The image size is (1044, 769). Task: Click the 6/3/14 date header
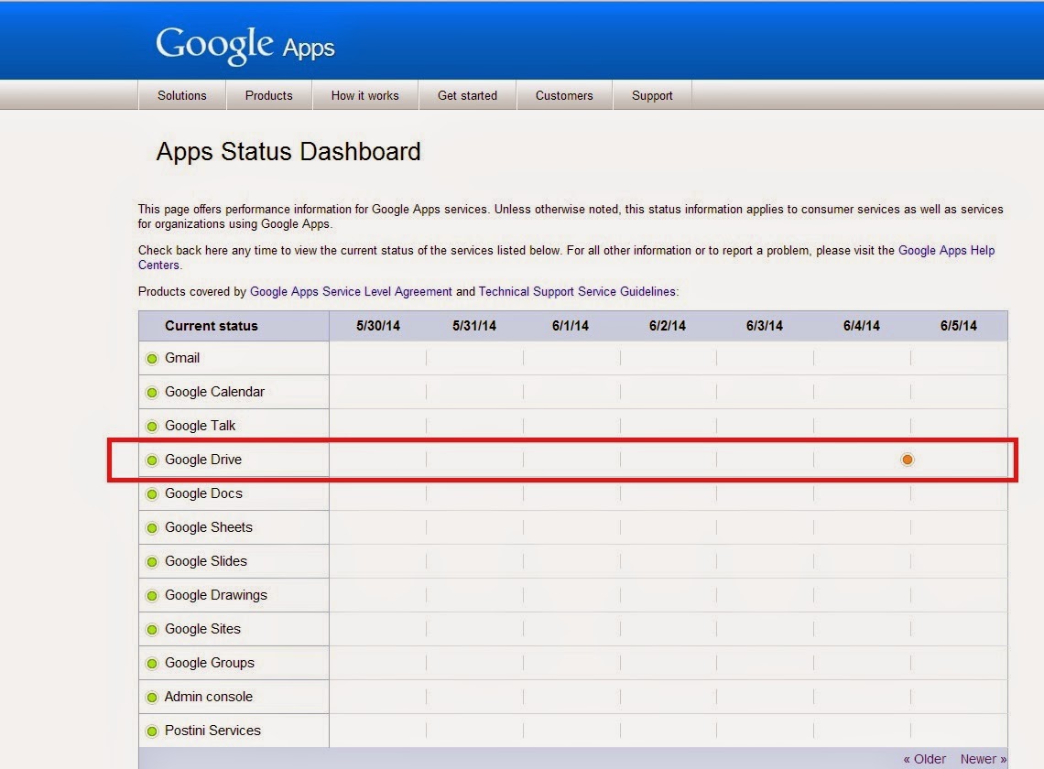(x=765, y=326)
